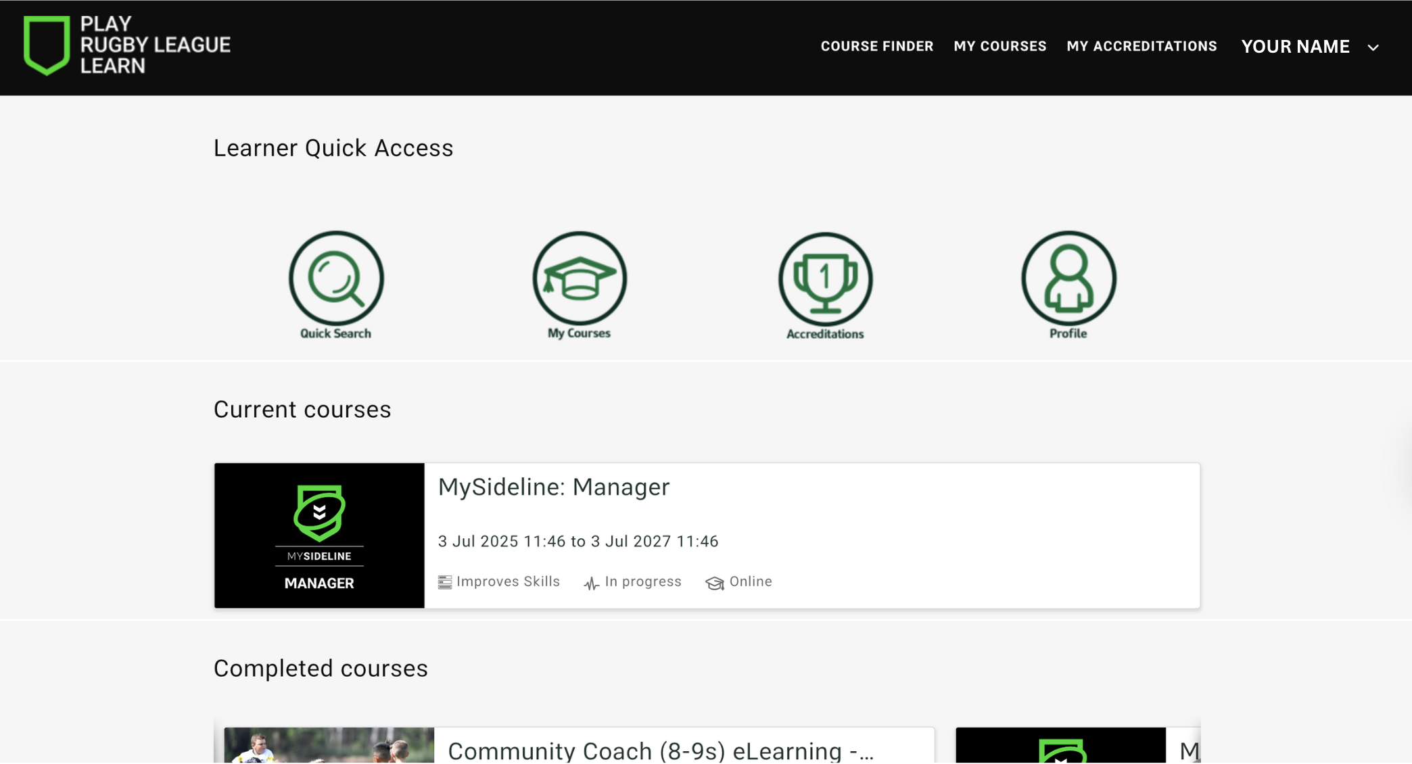The image size is (1412, 764).
Task: Click the Accreditations label under the trophy
Action: click(x=825, y=334)
